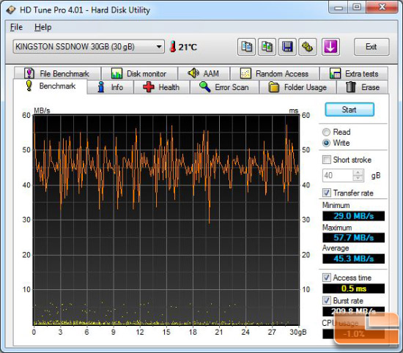Minimize the HD Tune Pro window
Image resolution: width=403 pixels, height=353 pixels.
339,7
